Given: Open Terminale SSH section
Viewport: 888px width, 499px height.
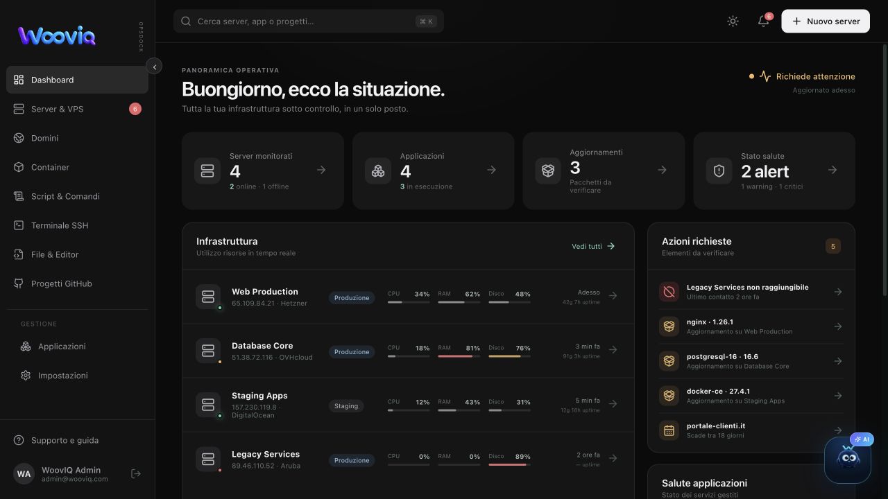Looking at the screenshot, I should (77, 225).
